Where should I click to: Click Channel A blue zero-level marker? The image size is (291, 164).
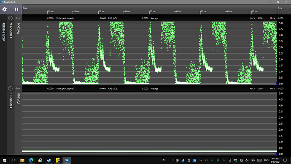[x=277, y=84]
